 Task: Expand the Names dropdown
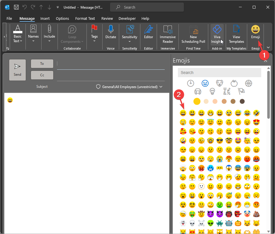tap(33, 34)
